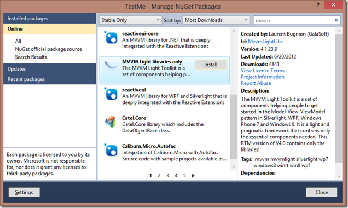Viewport: 348px width, 208px height.
Task: Click the Caliburn.Micro.Autofac package icon
Action: (111, 150)
